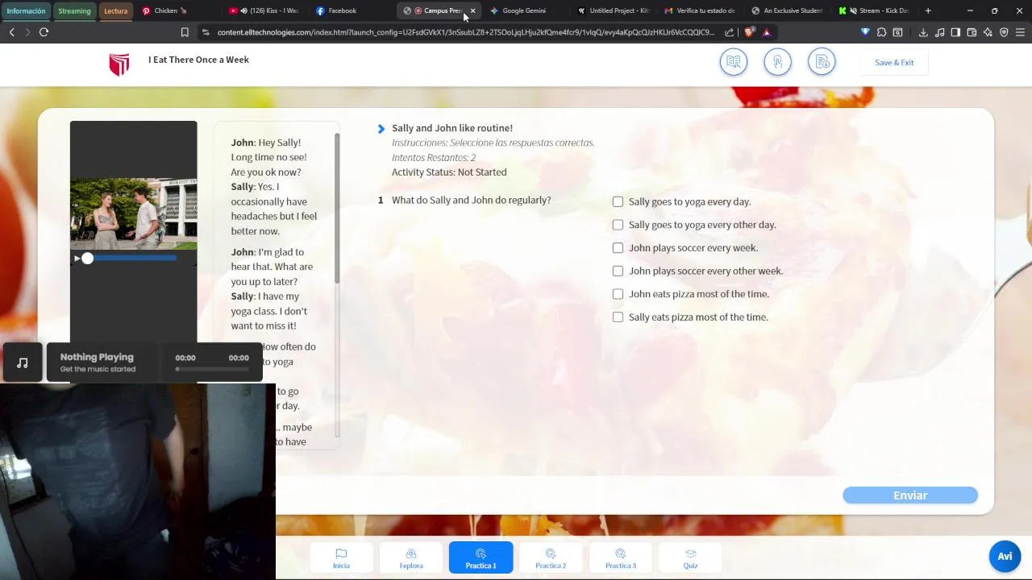Screen dimensions: 1032x580
Task: Check 'John plays soccer every week.'
Action: (x=618, y=248)
